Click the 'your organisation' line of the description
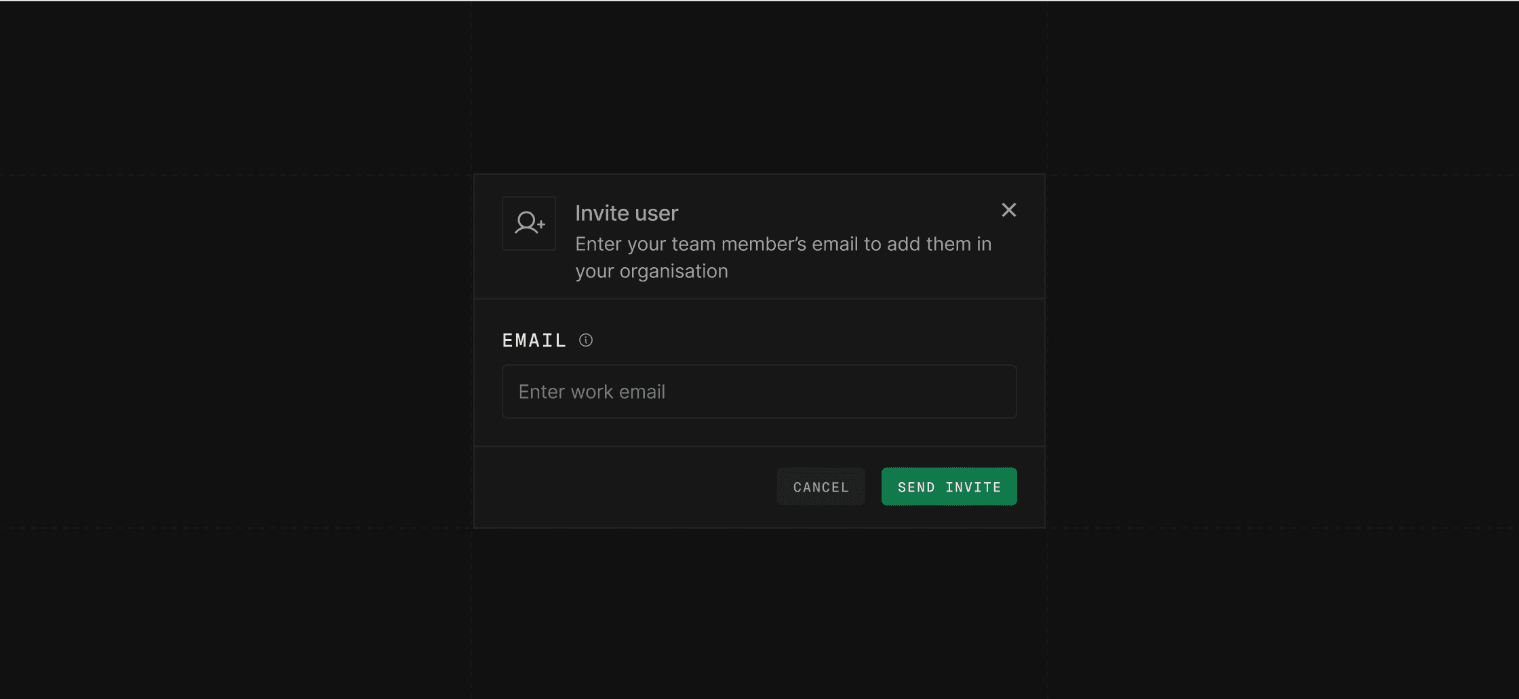 [x=652, y=271]
